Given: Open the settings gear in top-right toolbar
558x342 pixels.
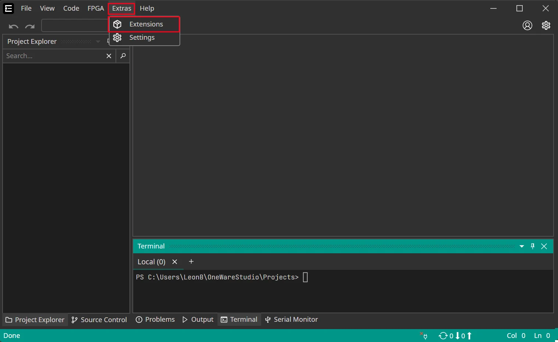Looking at the screenshot, I should 546,25.
